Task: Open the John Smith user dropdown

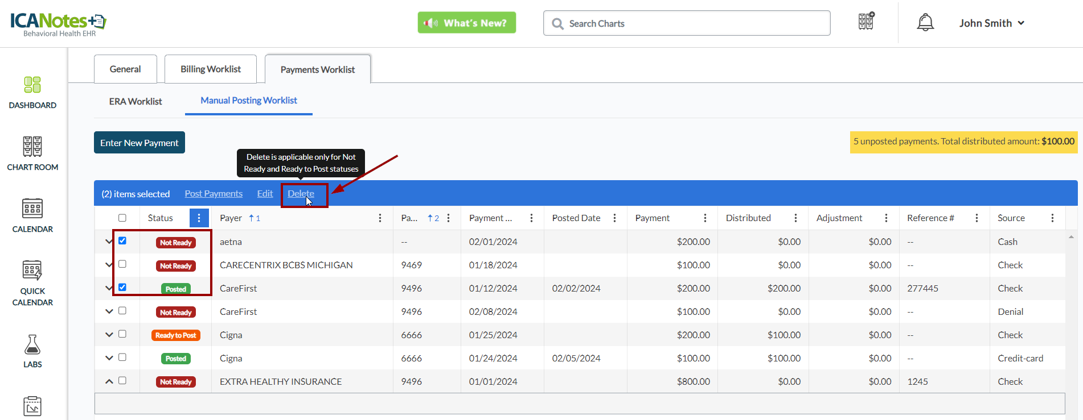Action: [x=991, y=23]
